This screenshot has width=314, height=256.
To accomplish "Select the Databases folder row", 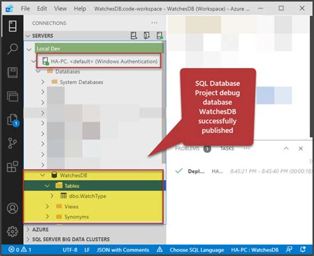I will click(x=95, y=71).
